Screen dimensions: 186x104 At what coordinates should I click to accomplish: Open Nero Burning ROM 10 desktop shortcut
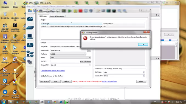point(5,72)
